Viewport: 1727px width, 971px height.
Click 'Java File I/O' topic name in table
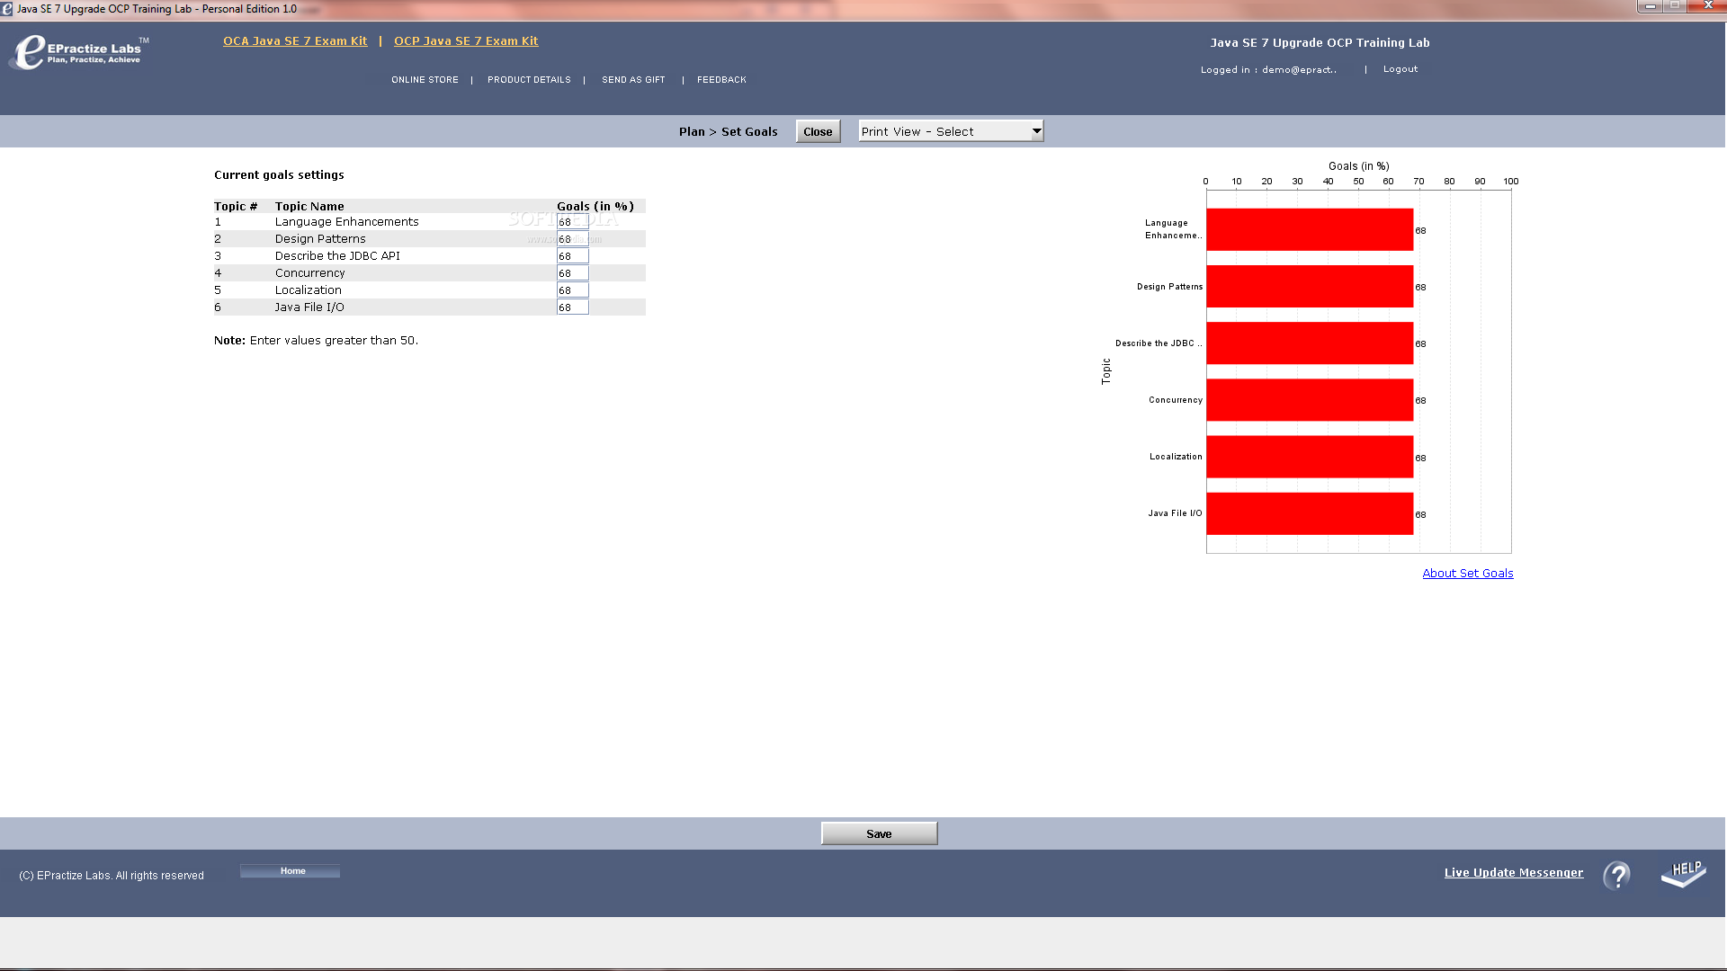coord(309,307)
